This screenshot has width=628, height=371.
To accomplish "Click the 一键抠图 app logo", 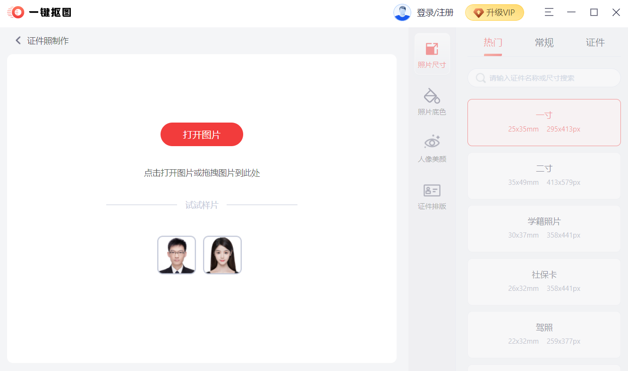I will tap(39, 13).
